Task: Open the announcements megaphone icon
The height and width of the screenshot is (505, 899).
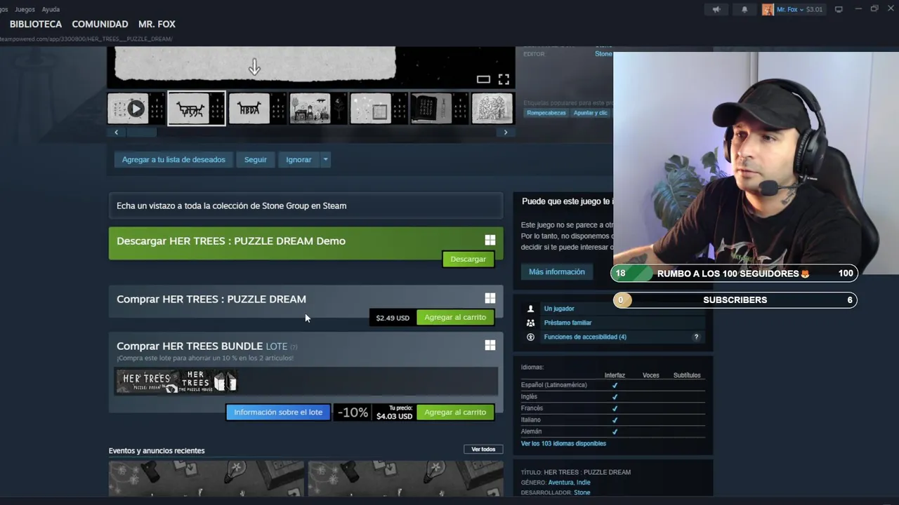Action: 716,9
